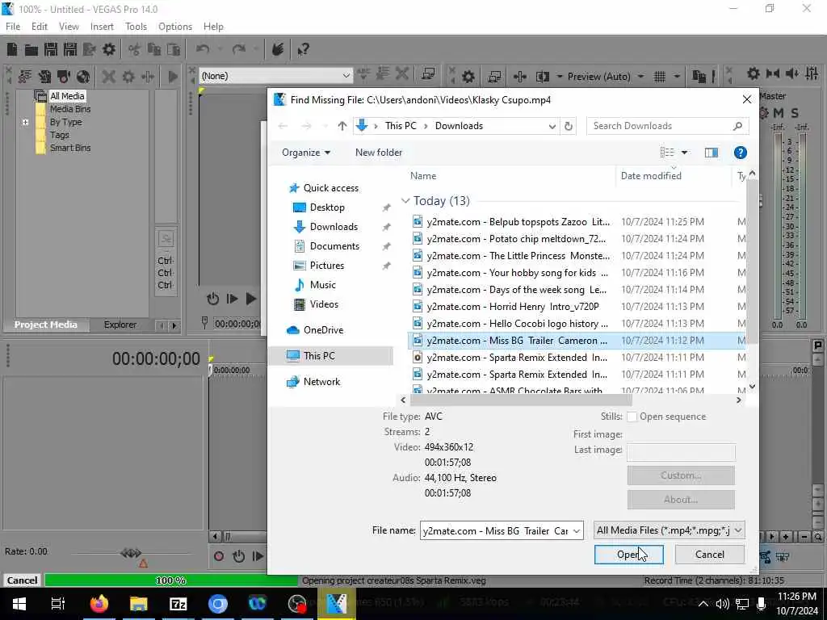The height and width of the screenshot is (620, 827).
Task: Open the Options menu
Action: click(175, 27)
